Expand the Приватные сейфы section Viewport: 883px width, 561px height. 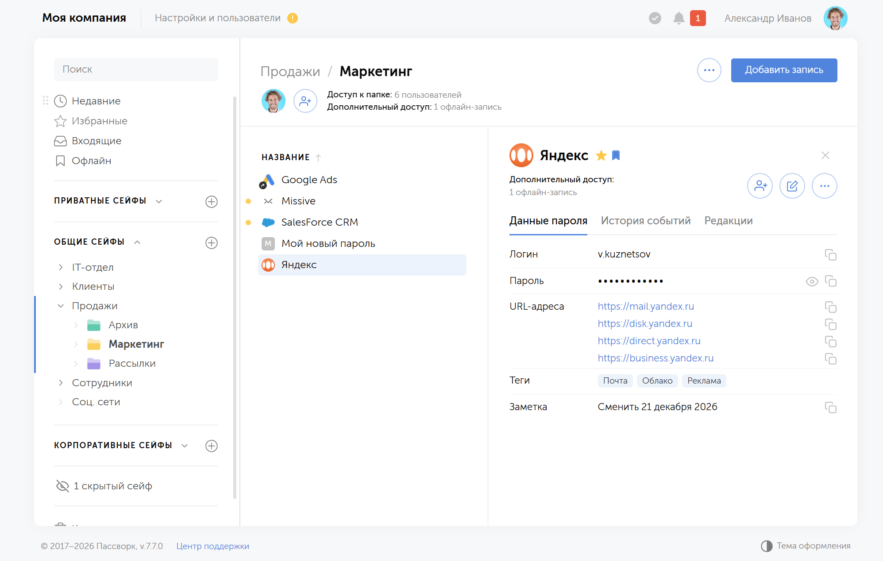point(159,201)
